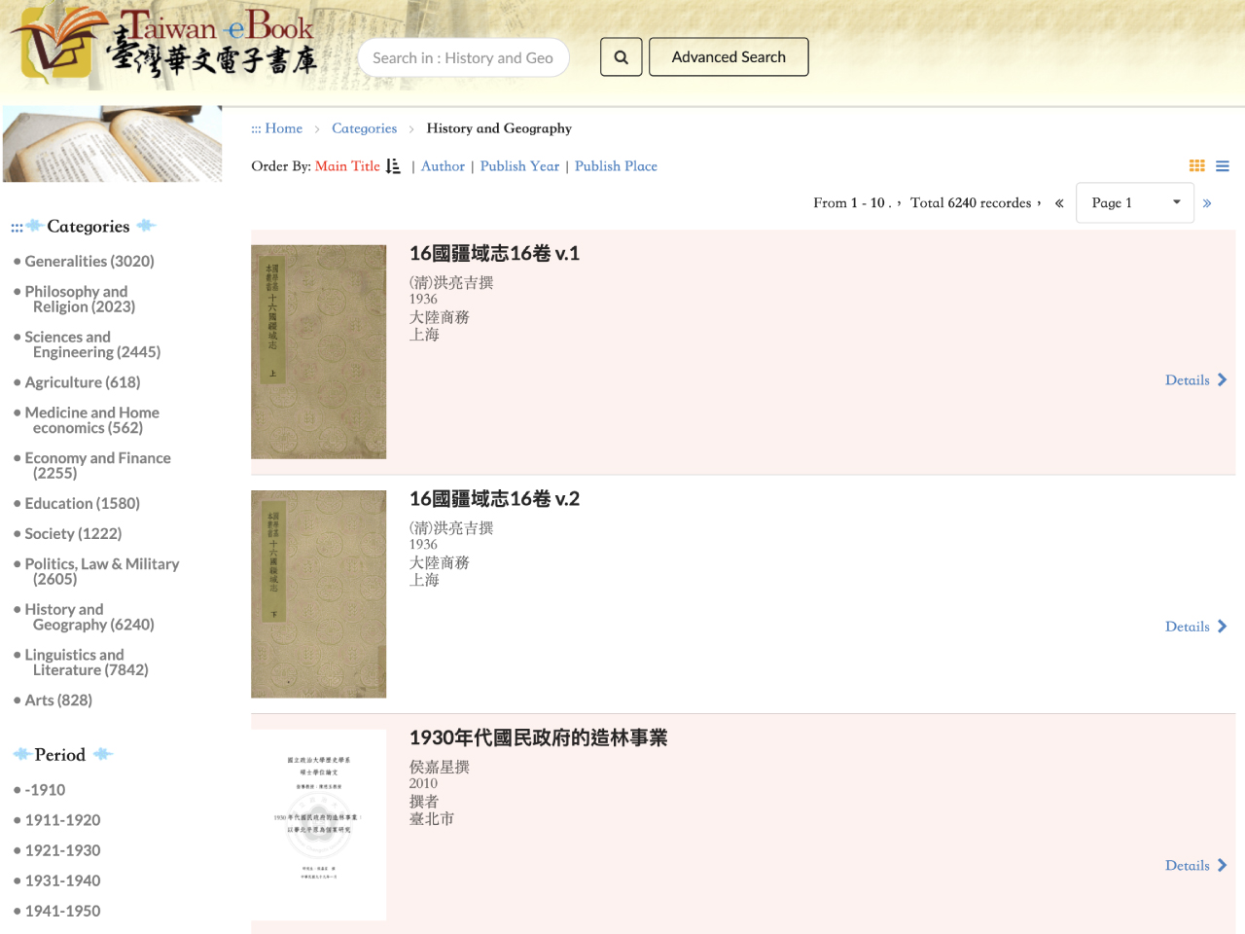The width and height of the screenshot is (1245, 934).
Task: Switch to list view icon
Action: pyautogui.click(x=1223, y=166)
